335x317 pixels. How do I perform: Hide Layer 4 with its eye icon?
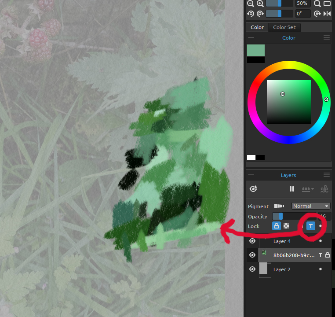pos(252,241)
